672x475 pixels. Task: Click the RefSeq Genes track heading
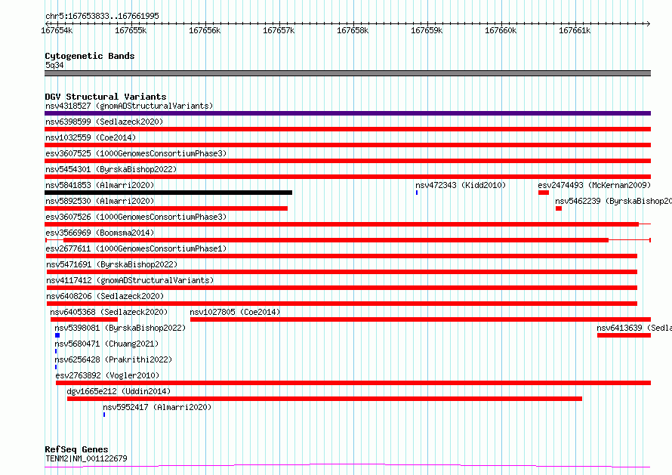pyautogui.click(x=76, y=449)
